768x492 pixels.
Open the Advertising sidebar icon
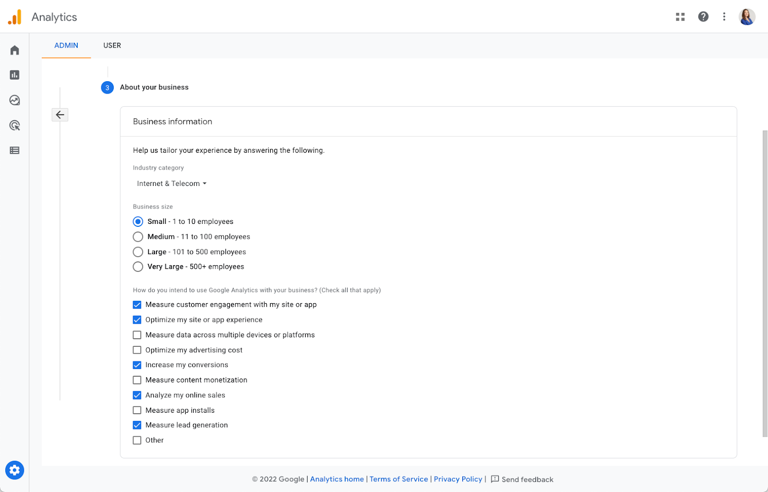point(15,125)
